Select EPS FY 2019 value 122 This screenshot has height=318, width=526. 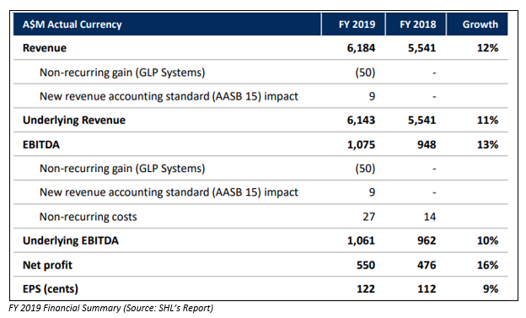click(x=366, y=288)
